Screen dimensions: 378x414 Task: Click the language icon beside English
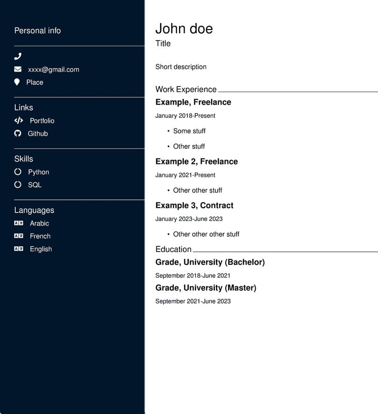click(x=19, y=249)
